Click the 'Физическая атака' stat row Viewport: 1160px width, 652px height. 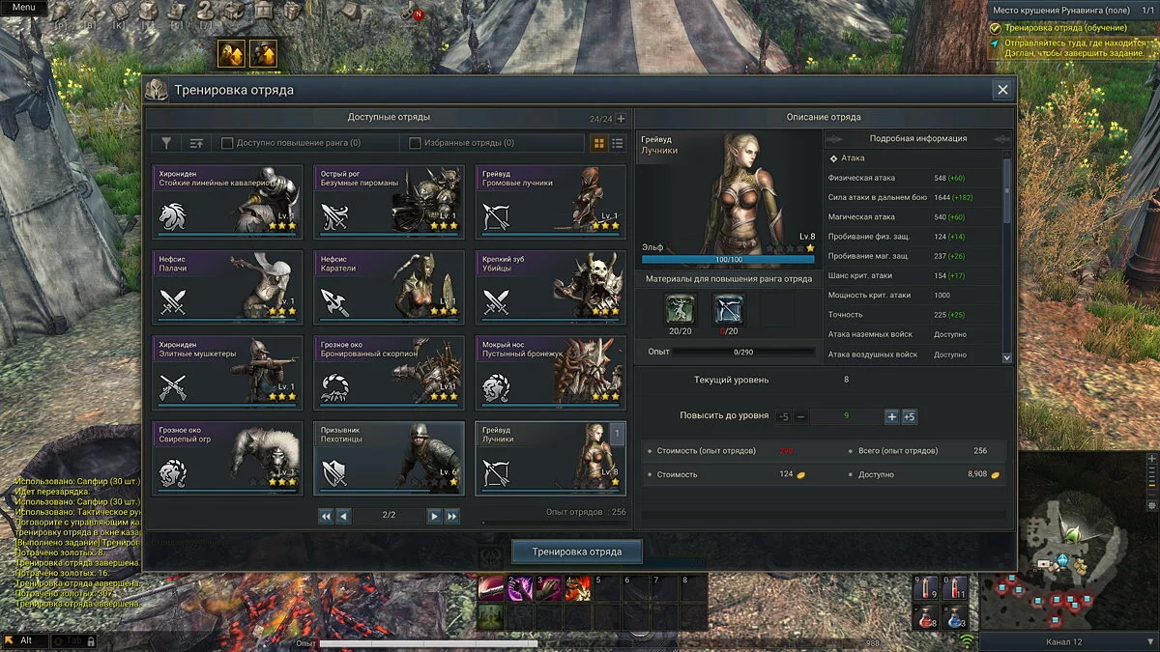[x=913, y=178]
